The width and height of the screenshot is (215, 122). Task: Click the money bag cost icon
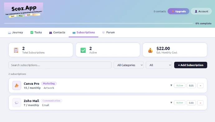(150, 50)
